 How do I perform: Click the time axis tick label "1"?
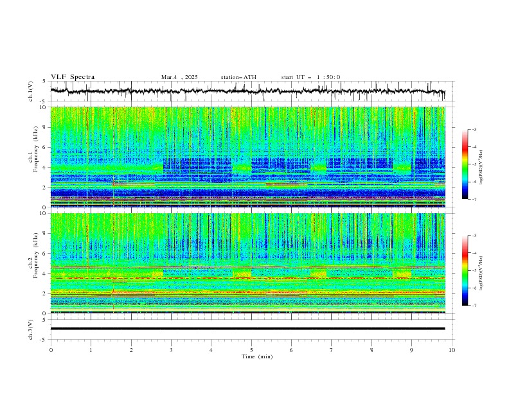(91, 350)
